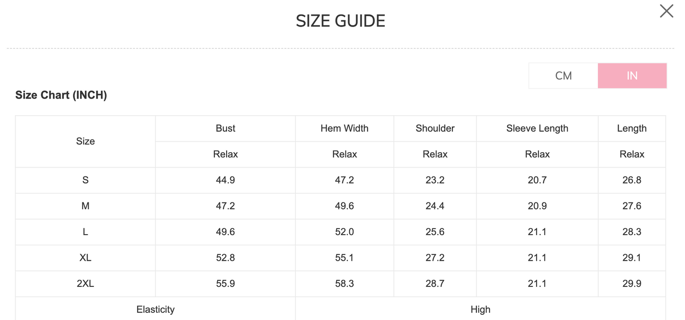
Task: Select the M size row label
Action: [85, 206]
